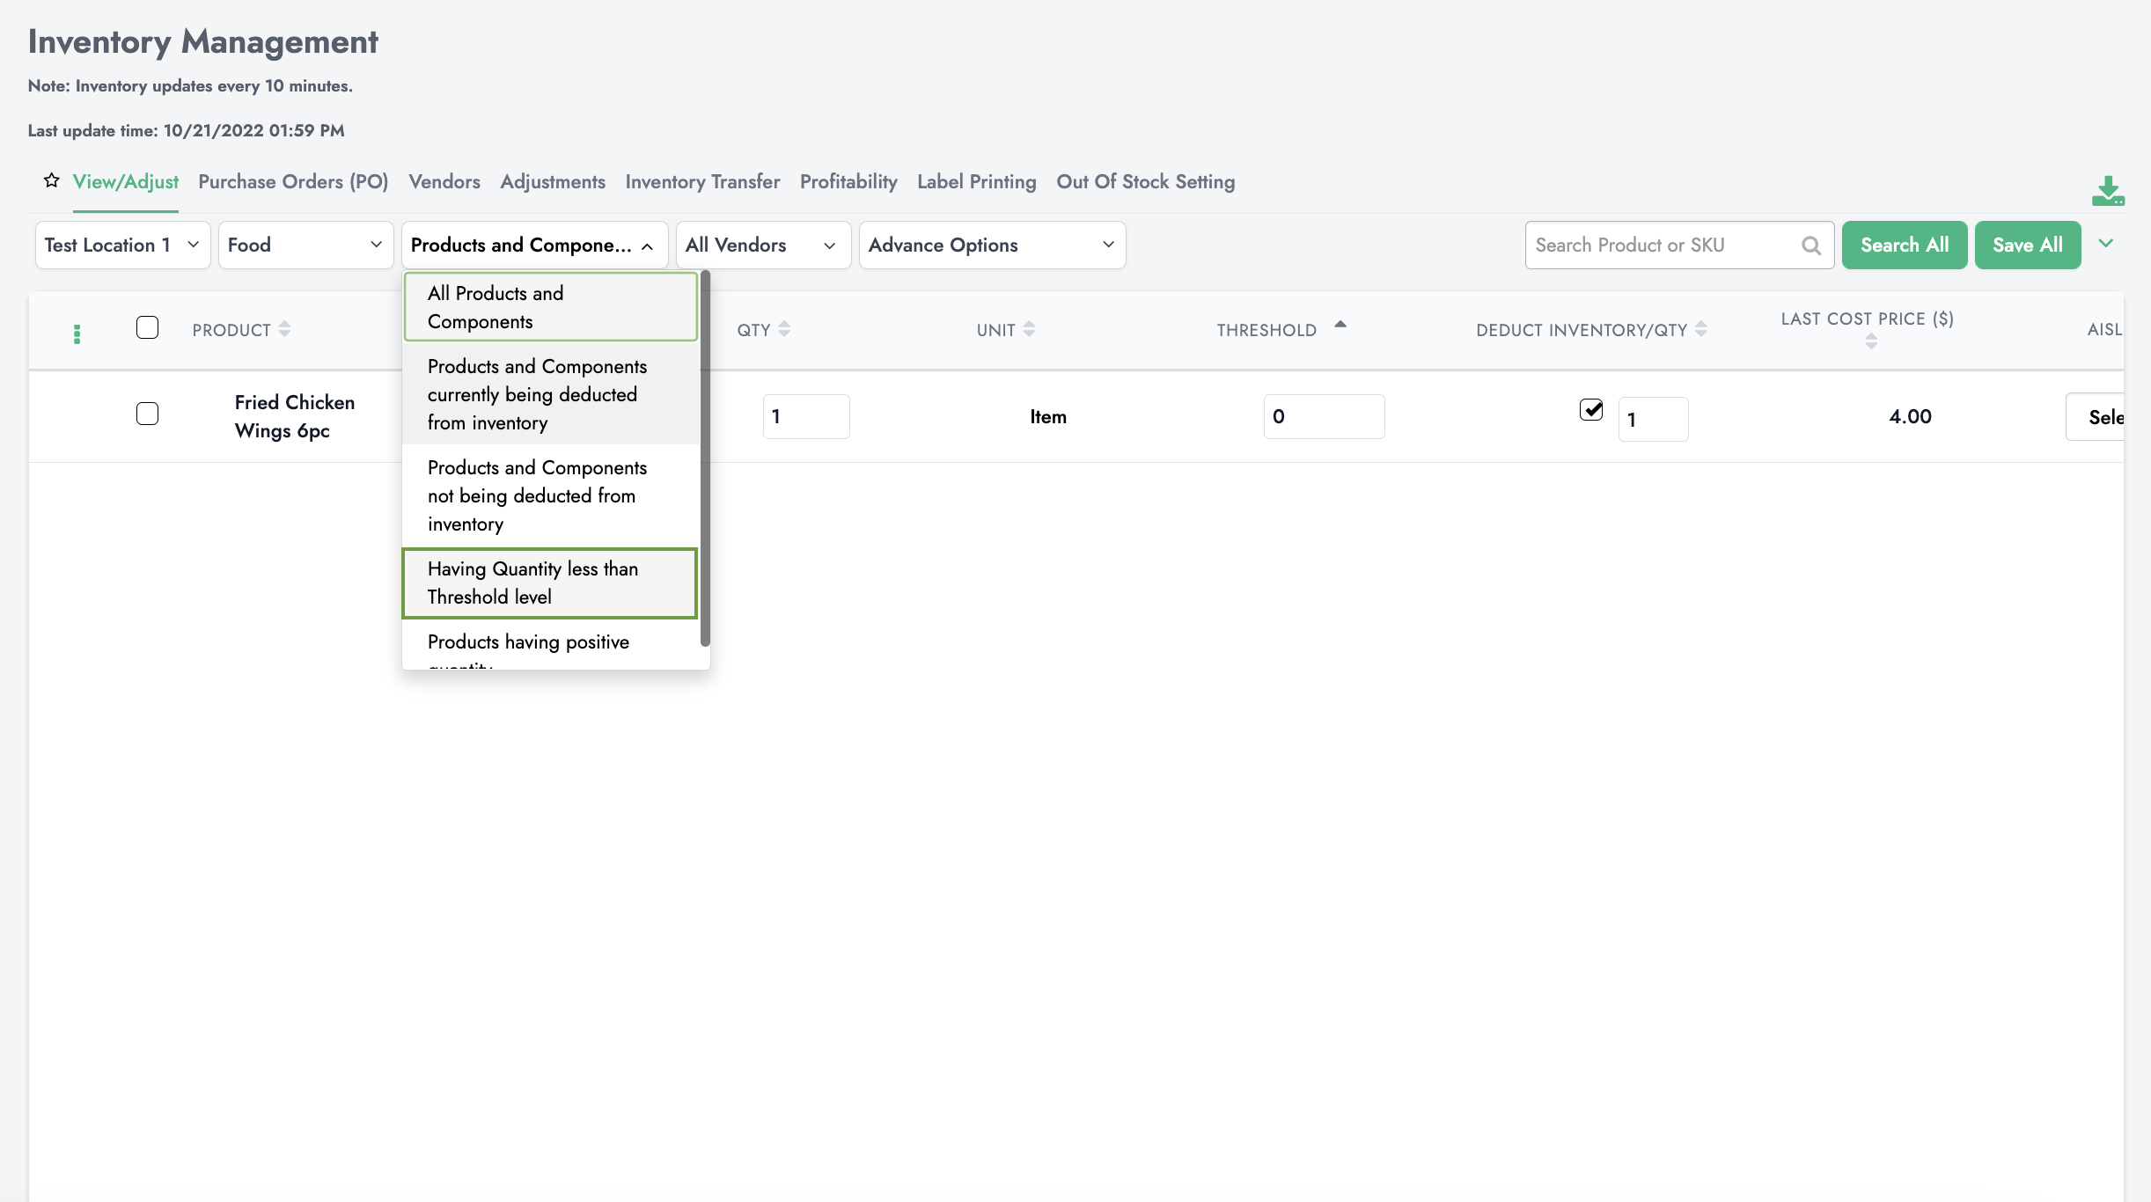Click the green download export icon
Image resolution: width=2151 pixels, height=1202 pixels.
pos(2107,191)
